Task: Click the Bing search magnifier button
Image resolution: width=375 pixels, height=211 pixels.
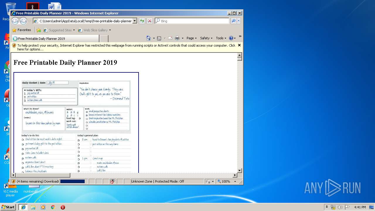Action: coord(233,21)
